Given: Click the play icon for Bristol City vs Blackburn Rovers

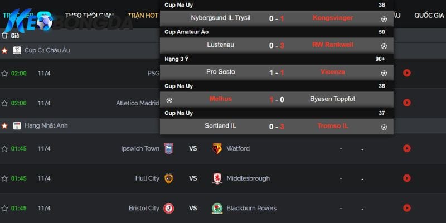Looking at the screenshot, I should point(407,208).
